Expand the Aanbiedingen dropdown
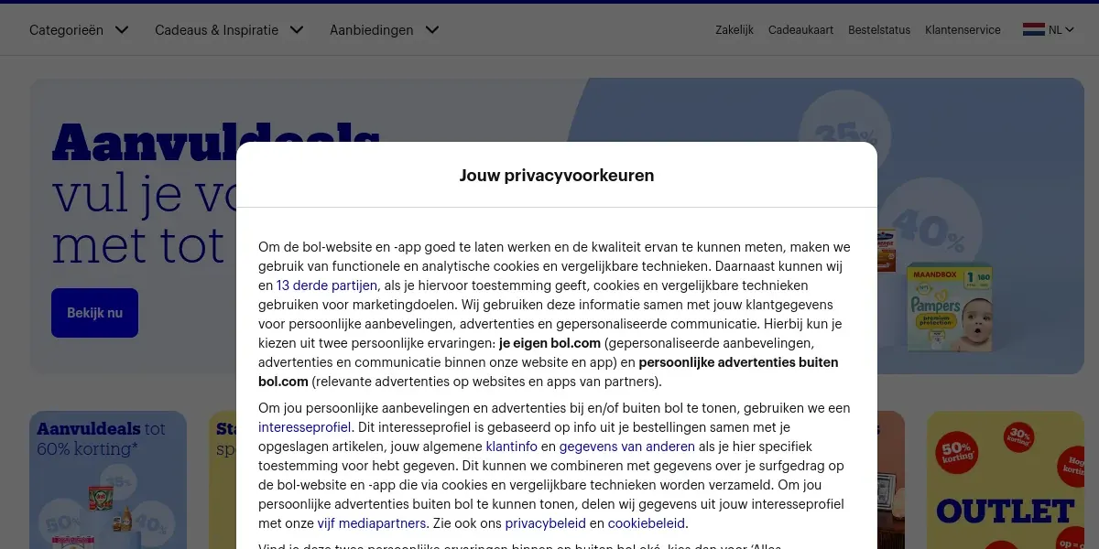The width and height of the screenshot is (1099, 549). [x=385, y=30]
